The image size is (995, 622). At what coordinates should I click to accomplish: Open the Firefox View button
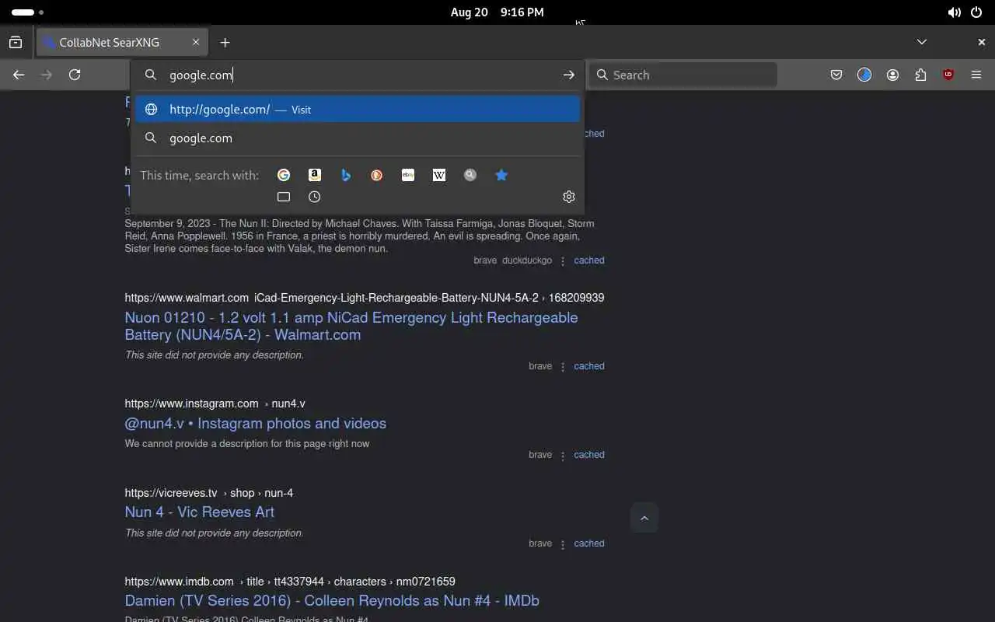point(16,42)
